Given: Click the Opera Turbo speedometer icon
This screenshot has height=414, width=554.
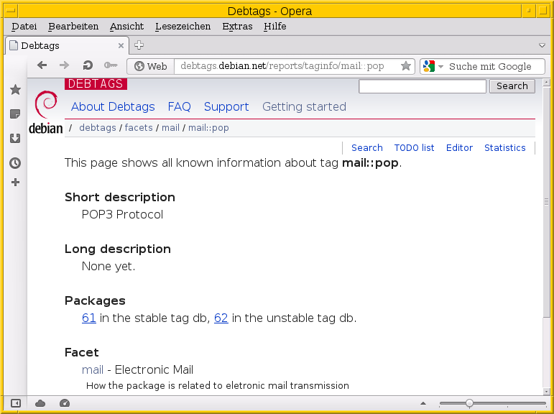Looking at the screenshot, I should (65, 403).
